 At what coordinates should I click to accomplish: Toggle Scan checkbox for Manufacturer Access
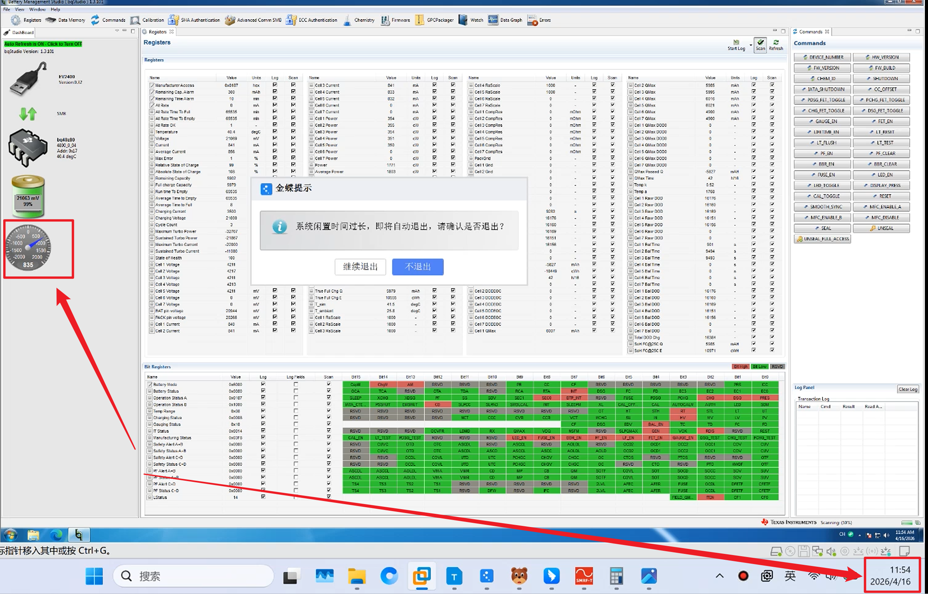click(293, 85)
